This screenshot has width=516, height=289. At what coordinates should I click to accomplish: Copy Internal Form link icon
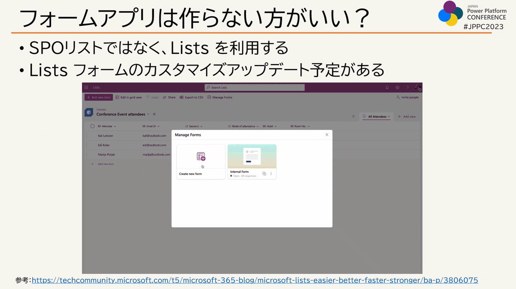264,174
